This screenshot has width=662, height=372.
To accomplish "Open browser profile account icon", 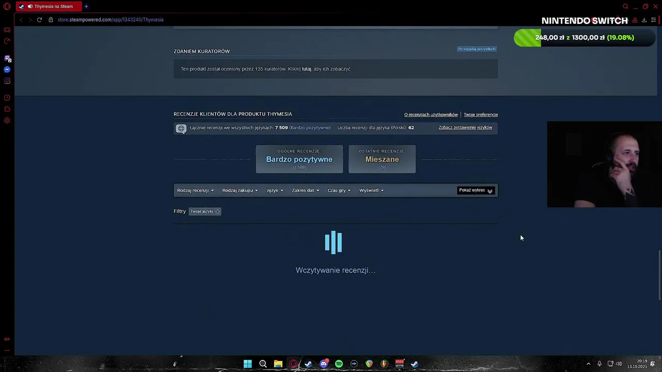I will pos(635,20).
